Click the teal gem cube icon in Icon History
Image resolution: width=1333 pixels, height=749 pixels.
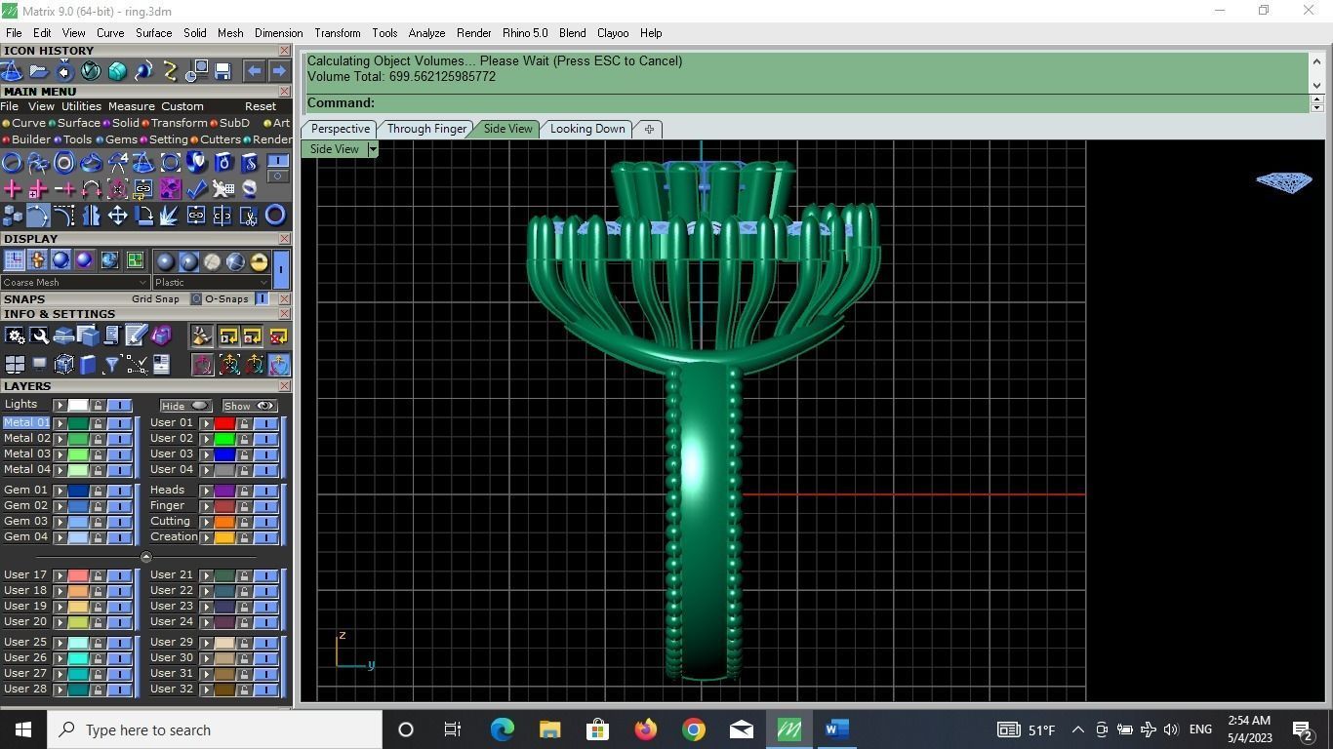tap(117, 70)
